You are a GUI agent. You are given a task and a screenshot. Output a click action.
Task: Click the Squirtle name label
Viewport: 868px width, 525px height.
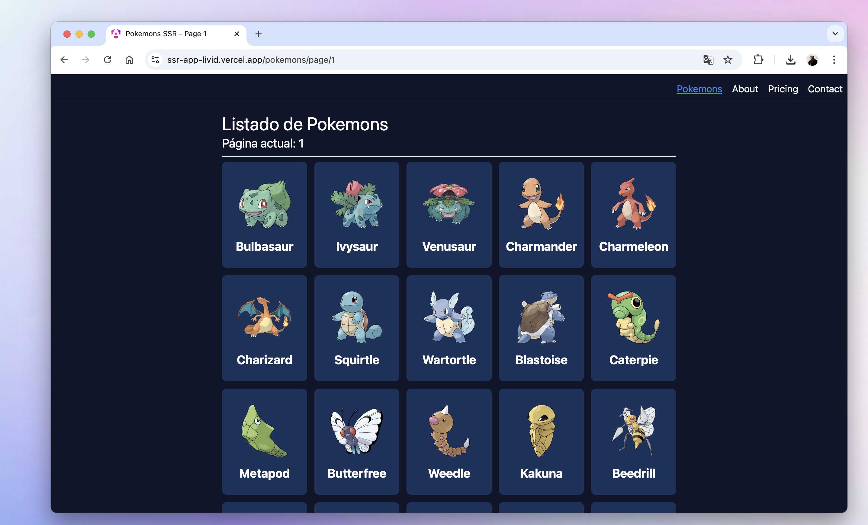point(356,360)
